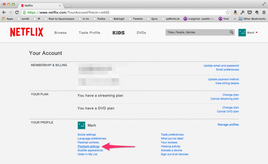Open Manage profiles
268x164 pixels.
pyautogui.click(x=228, y=125)
